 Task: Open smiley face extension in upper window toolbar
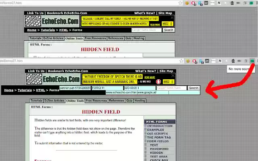(187, 3)
